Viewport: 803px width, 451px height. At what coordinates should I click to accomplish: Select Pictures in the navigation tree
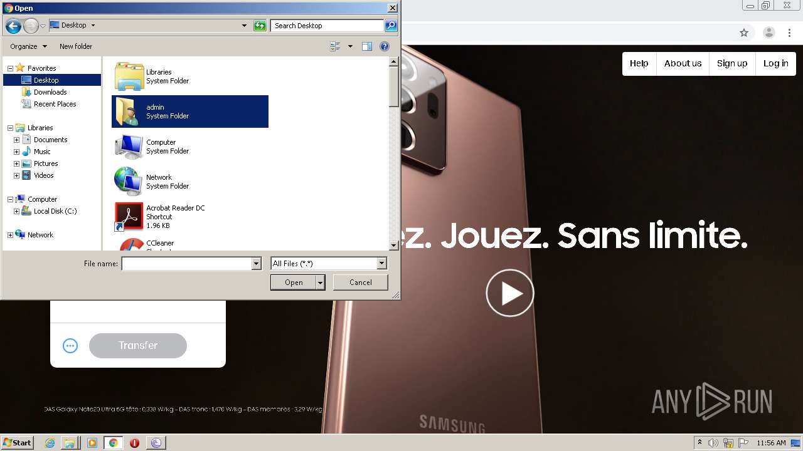pos(46,163)
